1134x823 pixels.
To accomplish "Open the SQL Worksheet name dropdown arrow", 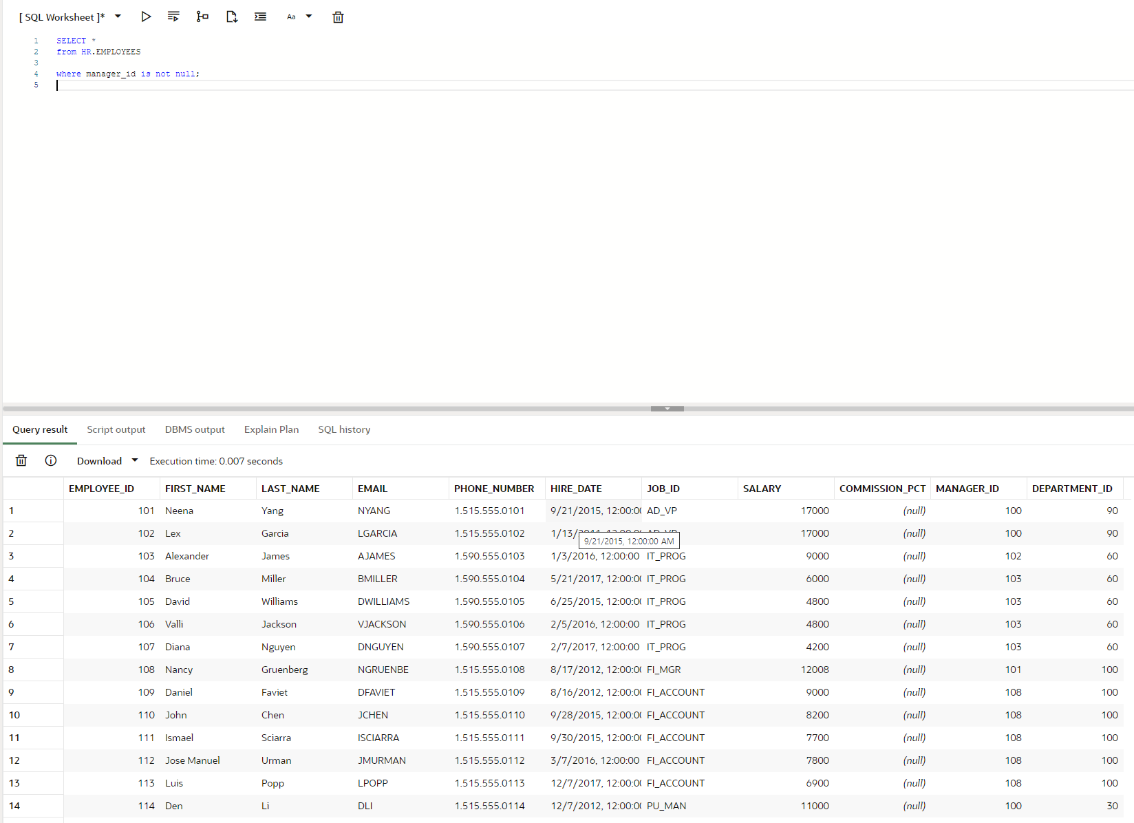I will (118, 17).
